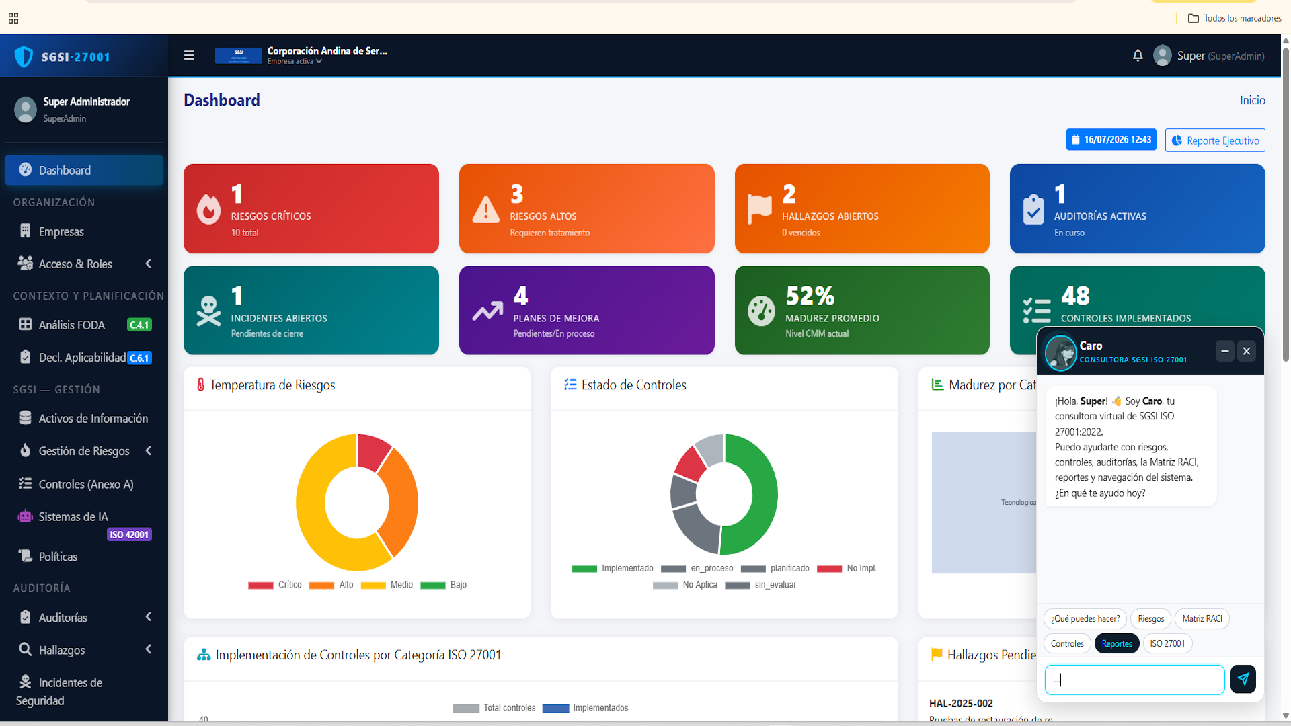Toggle sin_evaluar legend in controls chart
The height and width of the screenshot is (726, 1291).
[760, 585]
